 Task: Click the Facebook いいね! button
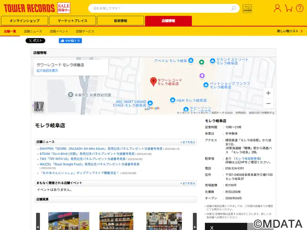coord(70,41)
